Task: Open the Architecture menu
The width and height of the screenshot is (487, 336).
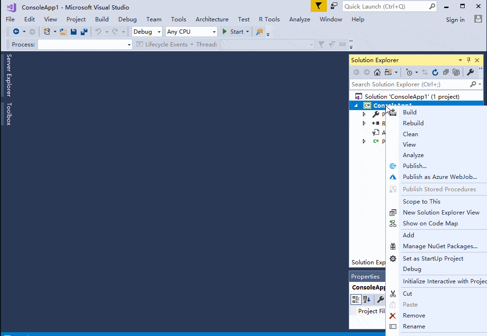Action: tap(212, 19)
